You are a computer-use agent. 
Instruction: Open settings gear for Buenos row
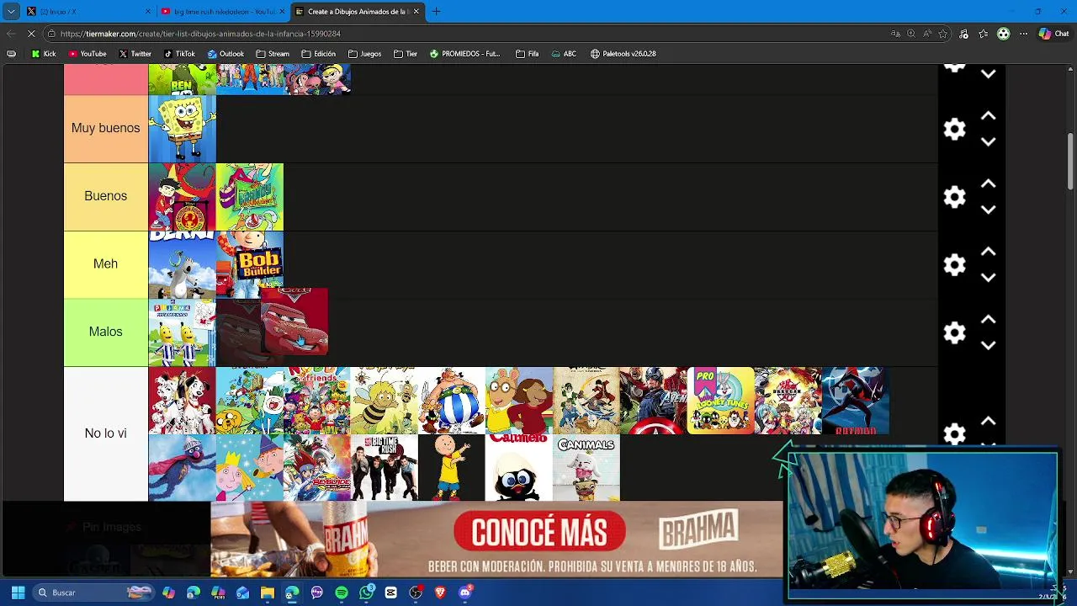pos(954,197)
